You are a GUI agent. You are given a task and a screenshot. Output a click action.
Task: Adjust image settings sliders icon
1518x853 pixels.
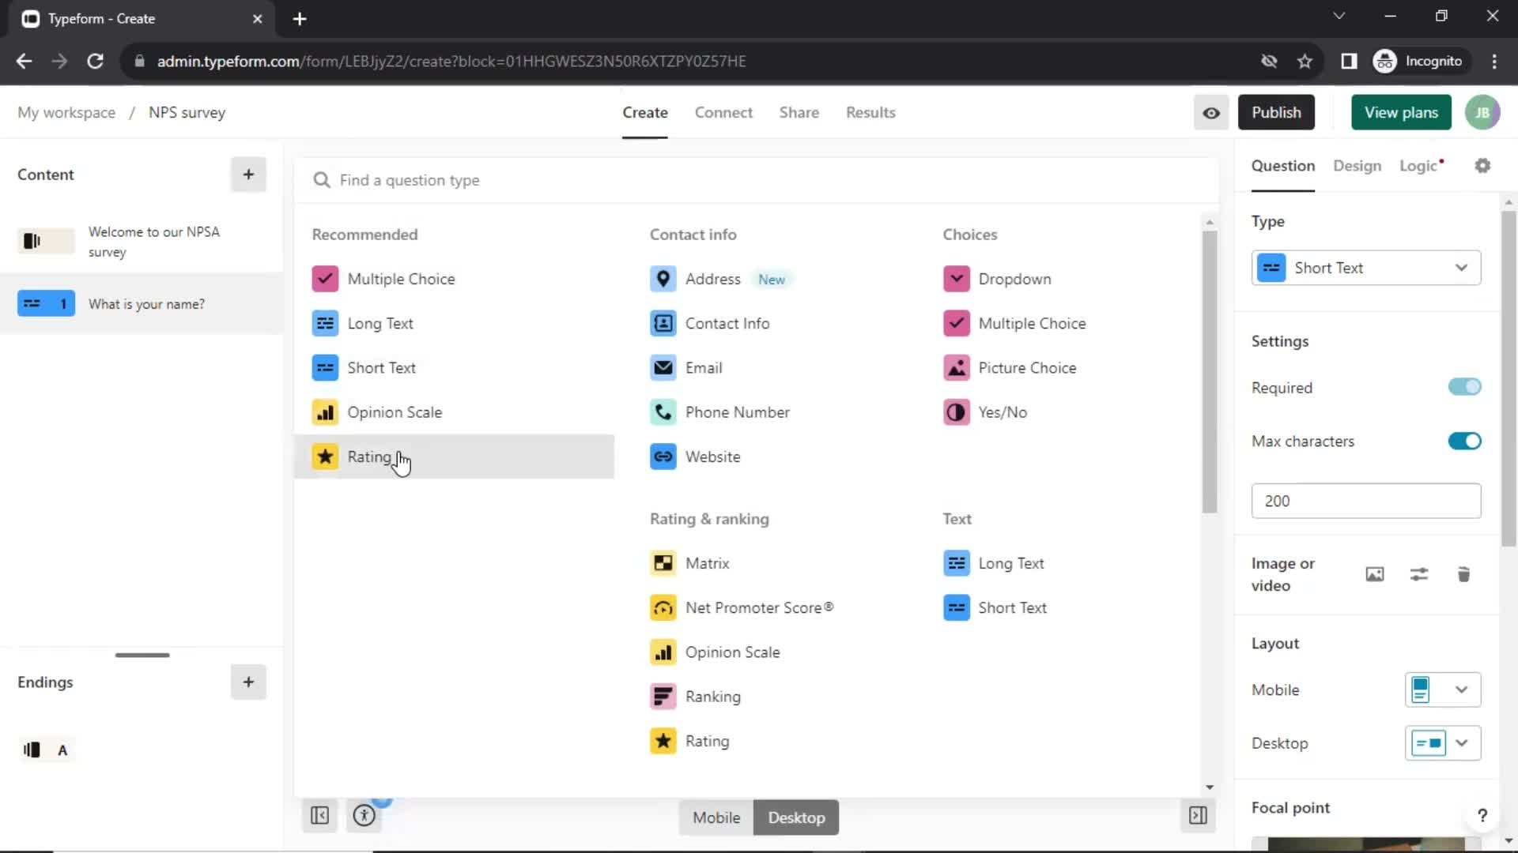[1419, 574]
